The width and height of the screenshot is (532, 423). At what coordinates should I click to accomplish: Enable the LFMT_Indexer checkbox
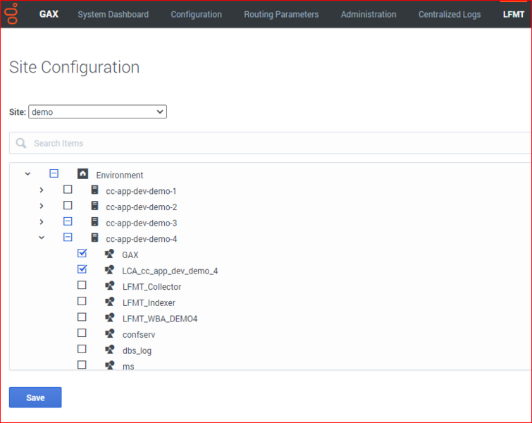82,301
